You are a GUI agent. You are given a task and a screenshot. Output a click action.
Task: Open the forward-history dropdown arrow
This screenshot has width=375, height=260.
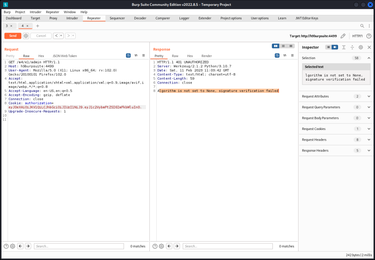[x=73, y=36]
